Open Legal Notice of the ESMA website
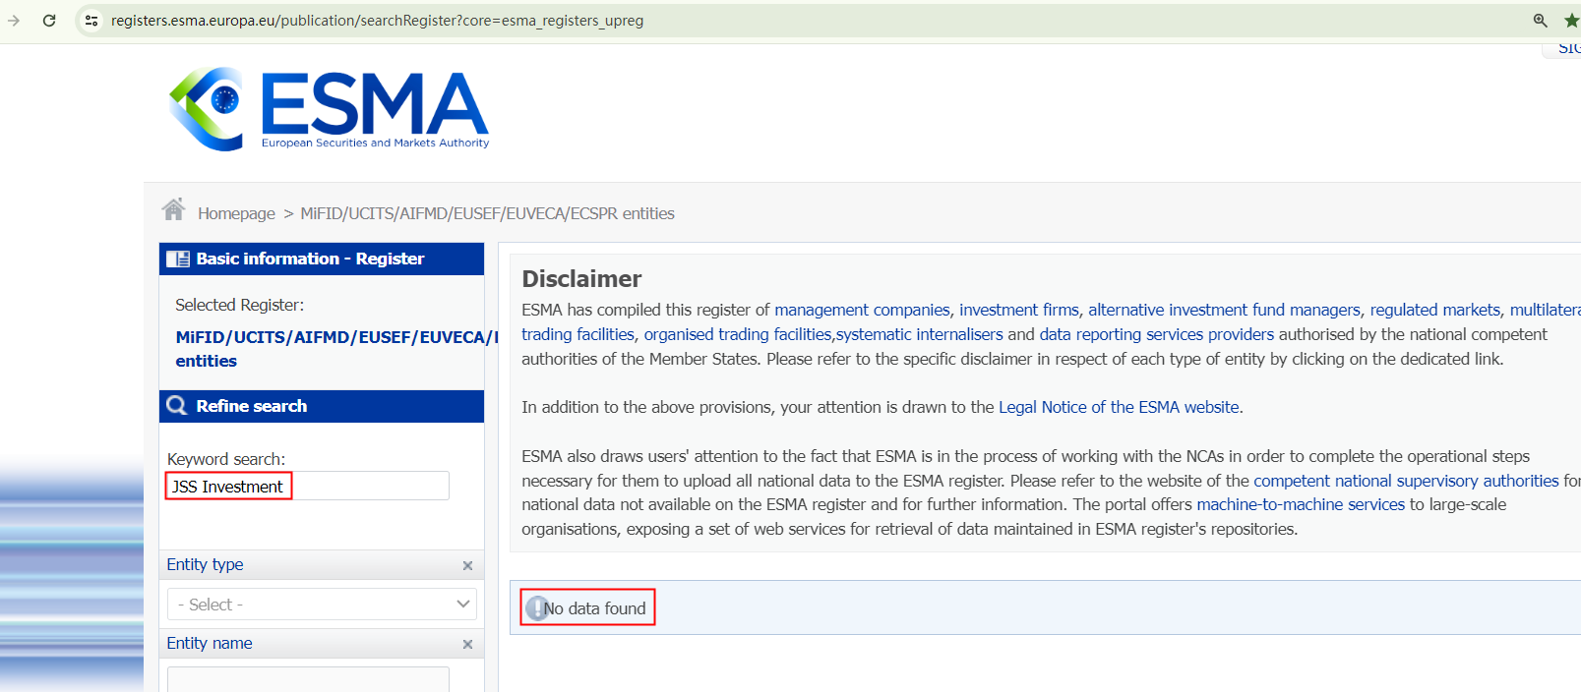This screenshot has height=692, width=1581. coord(1119,407)
